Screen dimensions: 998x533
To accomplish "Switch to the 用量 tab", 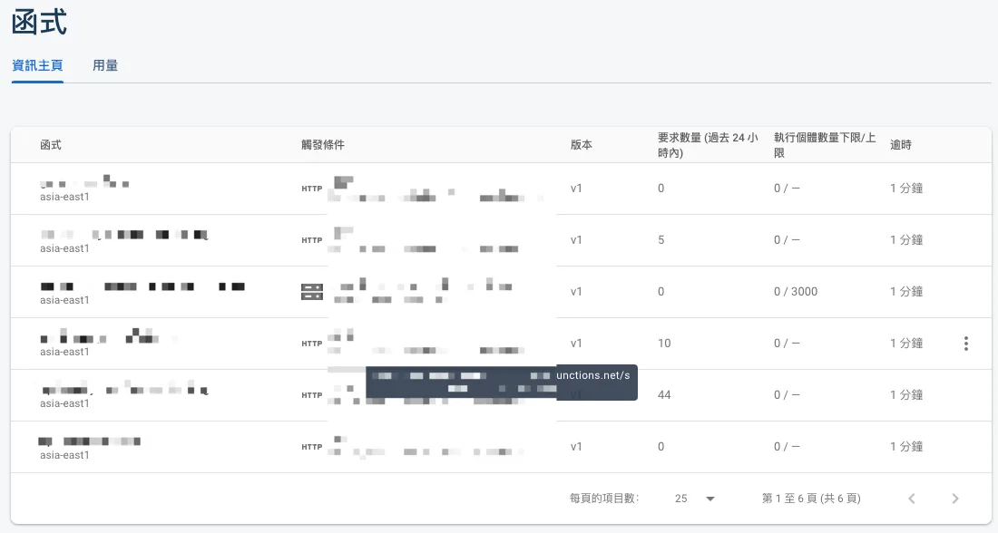I will coord(105,65).
